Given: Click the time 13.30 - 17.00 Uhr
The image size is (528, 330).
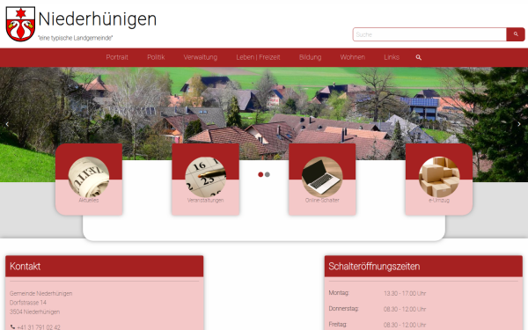Looking at the screenshot, I should [x=405, y=293].
